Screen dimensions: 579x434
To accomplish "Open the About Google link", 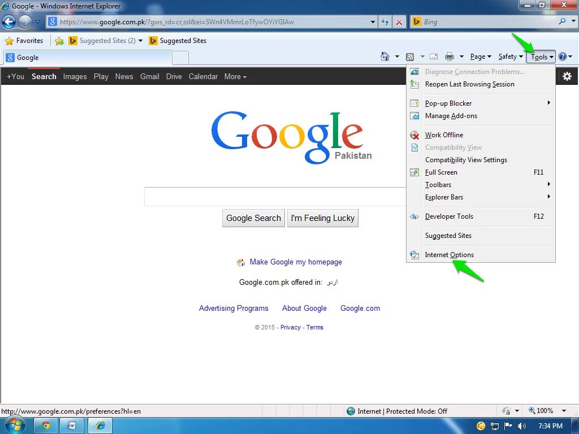I will 304,309.
